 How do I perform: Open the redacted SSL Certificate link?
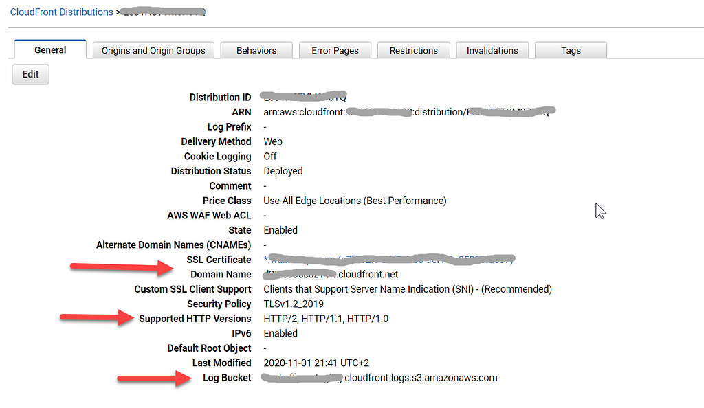coord(389,260)
